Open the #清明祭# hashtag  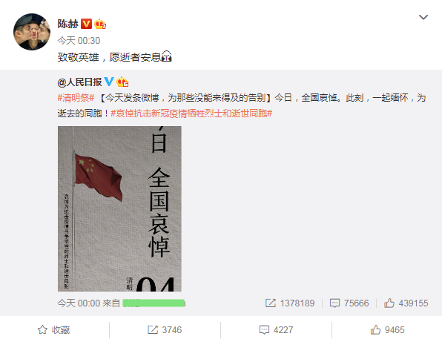click(x=76, y=98)
